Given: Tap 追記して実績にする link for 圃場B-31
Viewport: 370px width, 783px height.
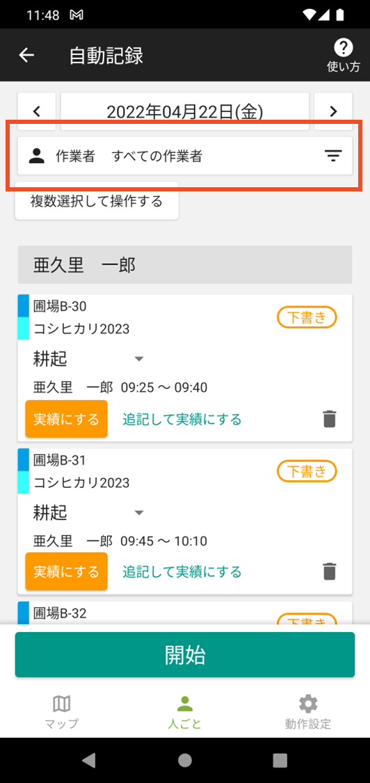Looking at the screenshot, I should pyautogui.click(x=182, y=571).
